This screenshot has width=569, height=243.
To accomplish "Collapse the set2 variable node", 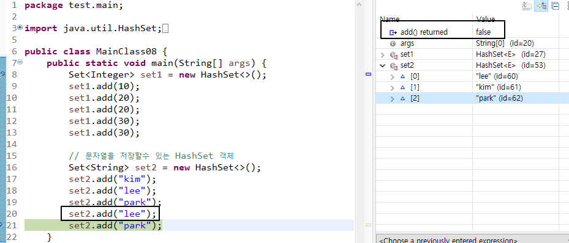I will click(x=382, y=66).
